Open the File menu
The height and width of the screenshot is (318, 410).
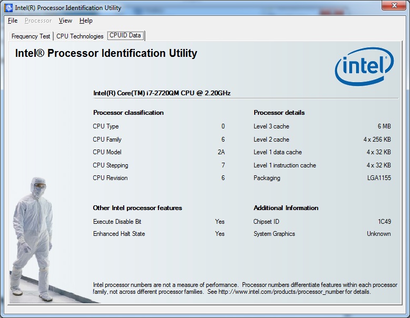(13, 21)
